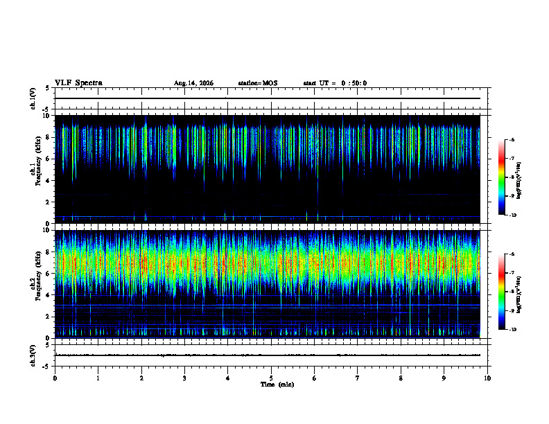
Task: Click the "2" kHz tick on ch.2 frequency axis
Action: coord(49,317)
